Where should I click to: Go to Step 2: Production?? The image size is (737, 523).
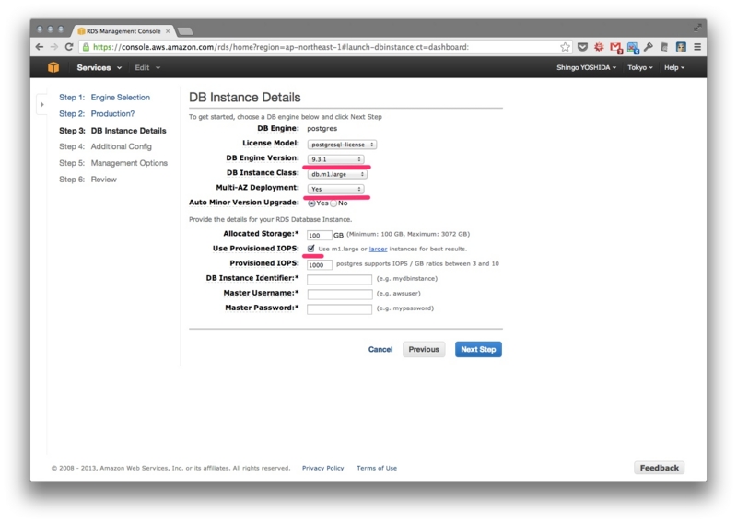[x=97, y=114]
